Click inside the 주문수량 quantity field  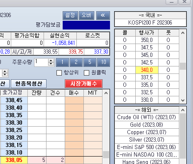tap(41, 62)
